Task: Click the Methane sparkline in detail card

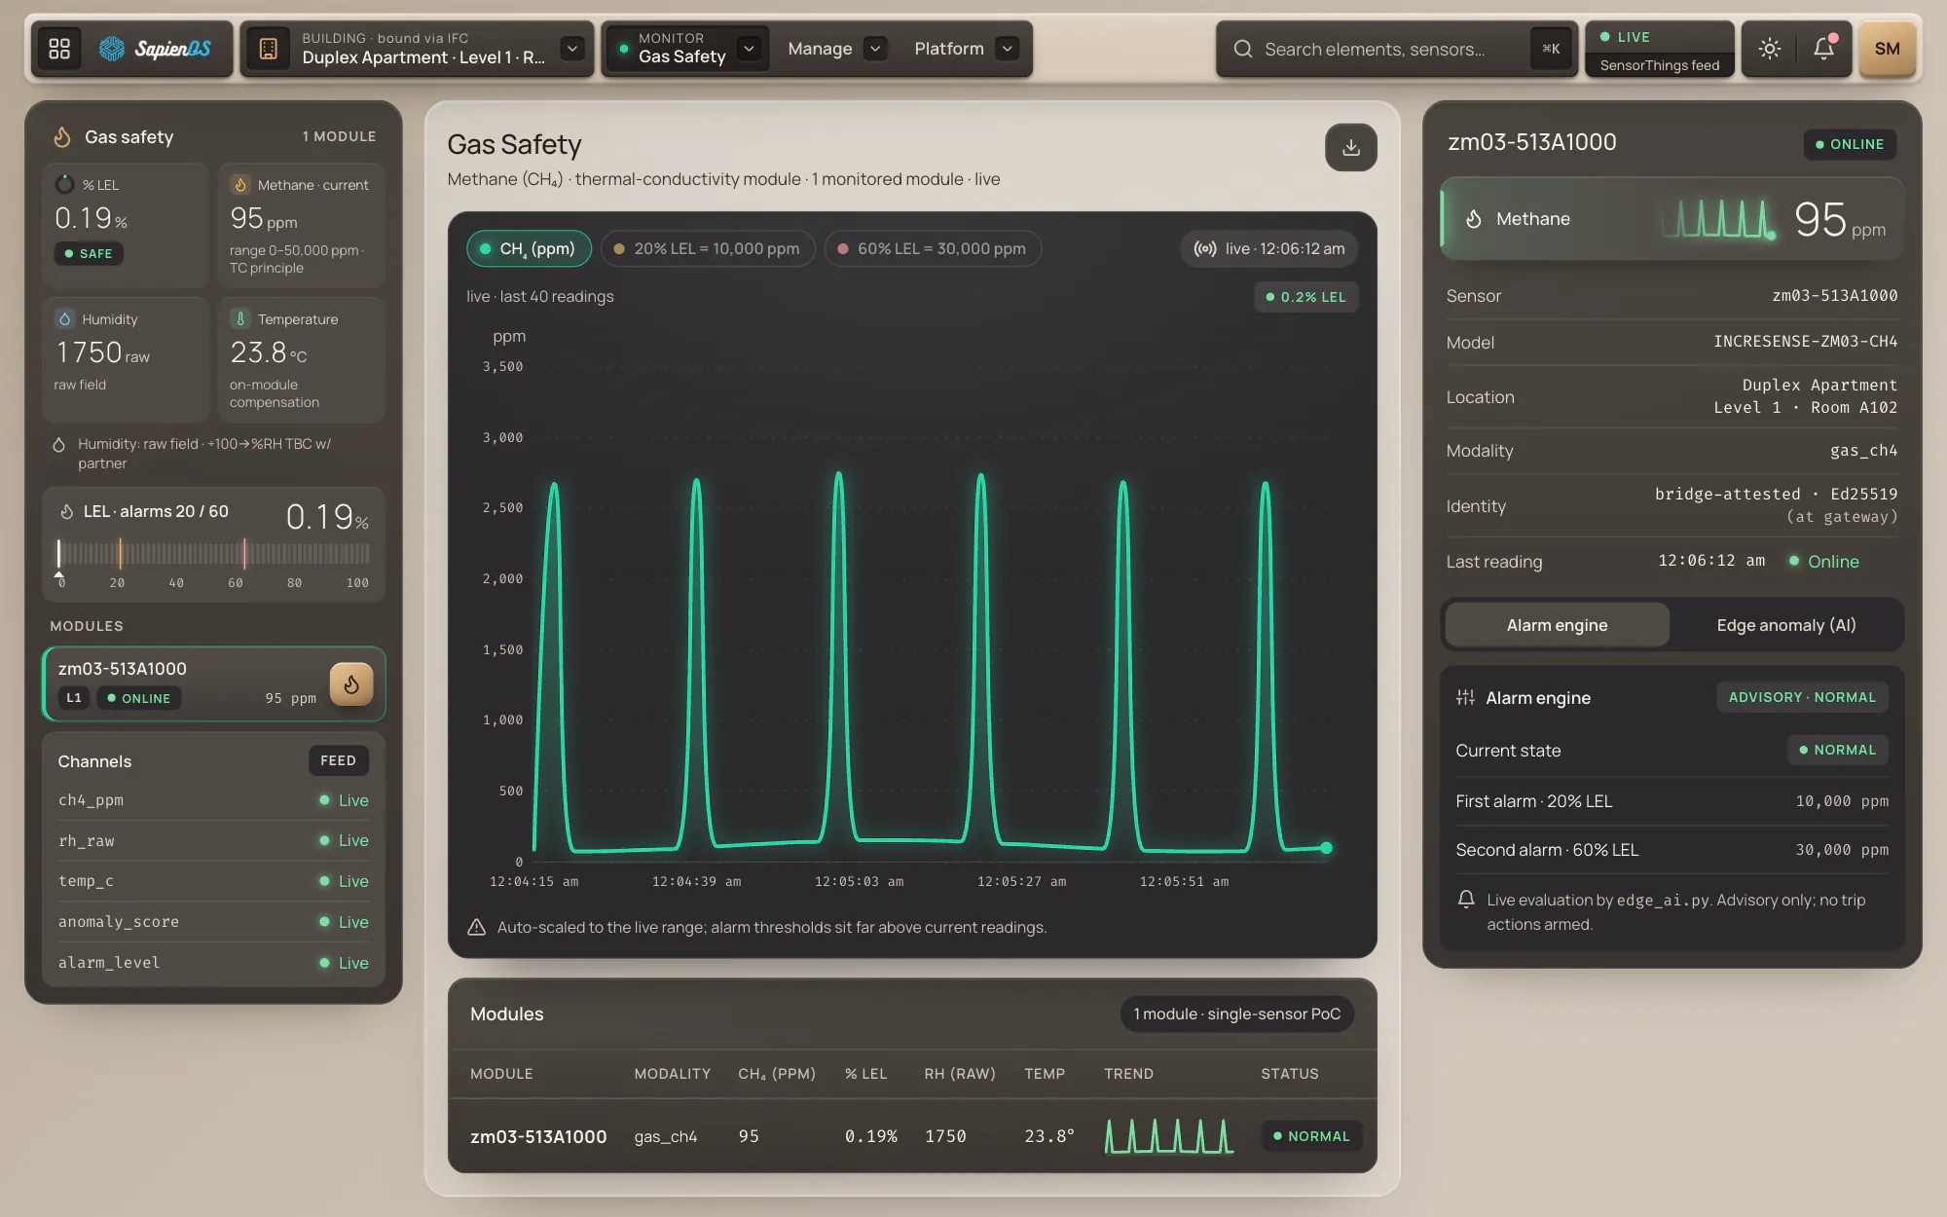Action: tap(1719, 219)
